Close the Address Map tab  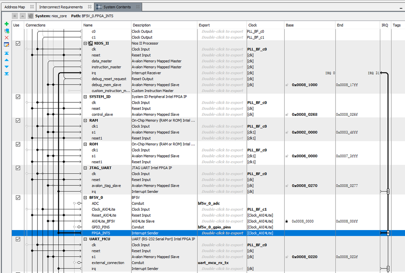coord(32,7)
